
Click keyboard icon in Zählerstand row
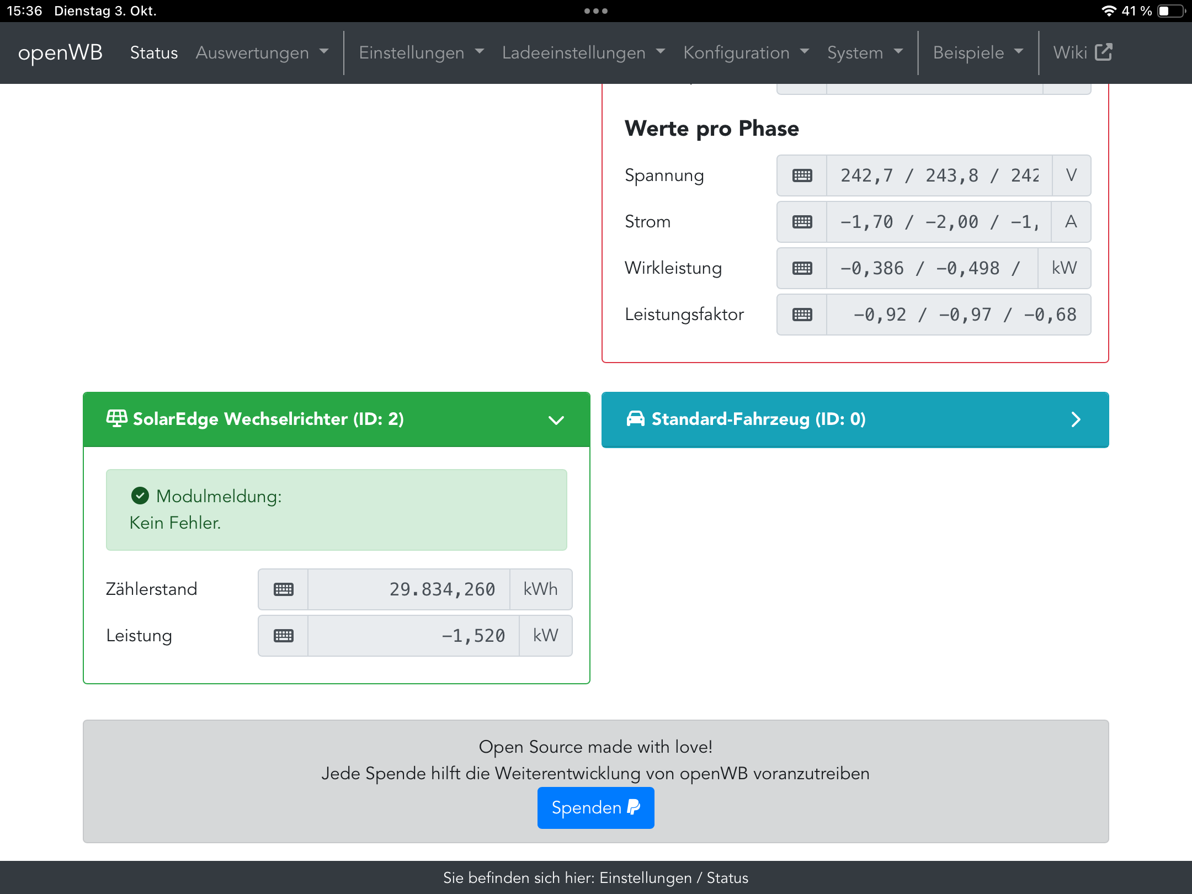pos(283,589)
